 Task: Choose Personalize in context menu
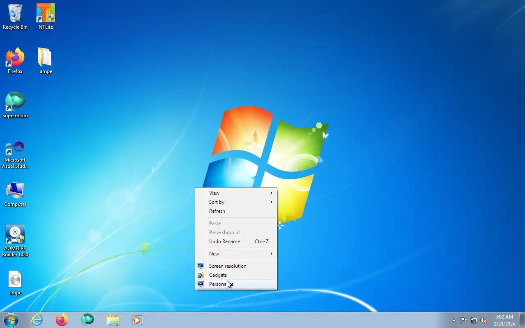(236, 284)
